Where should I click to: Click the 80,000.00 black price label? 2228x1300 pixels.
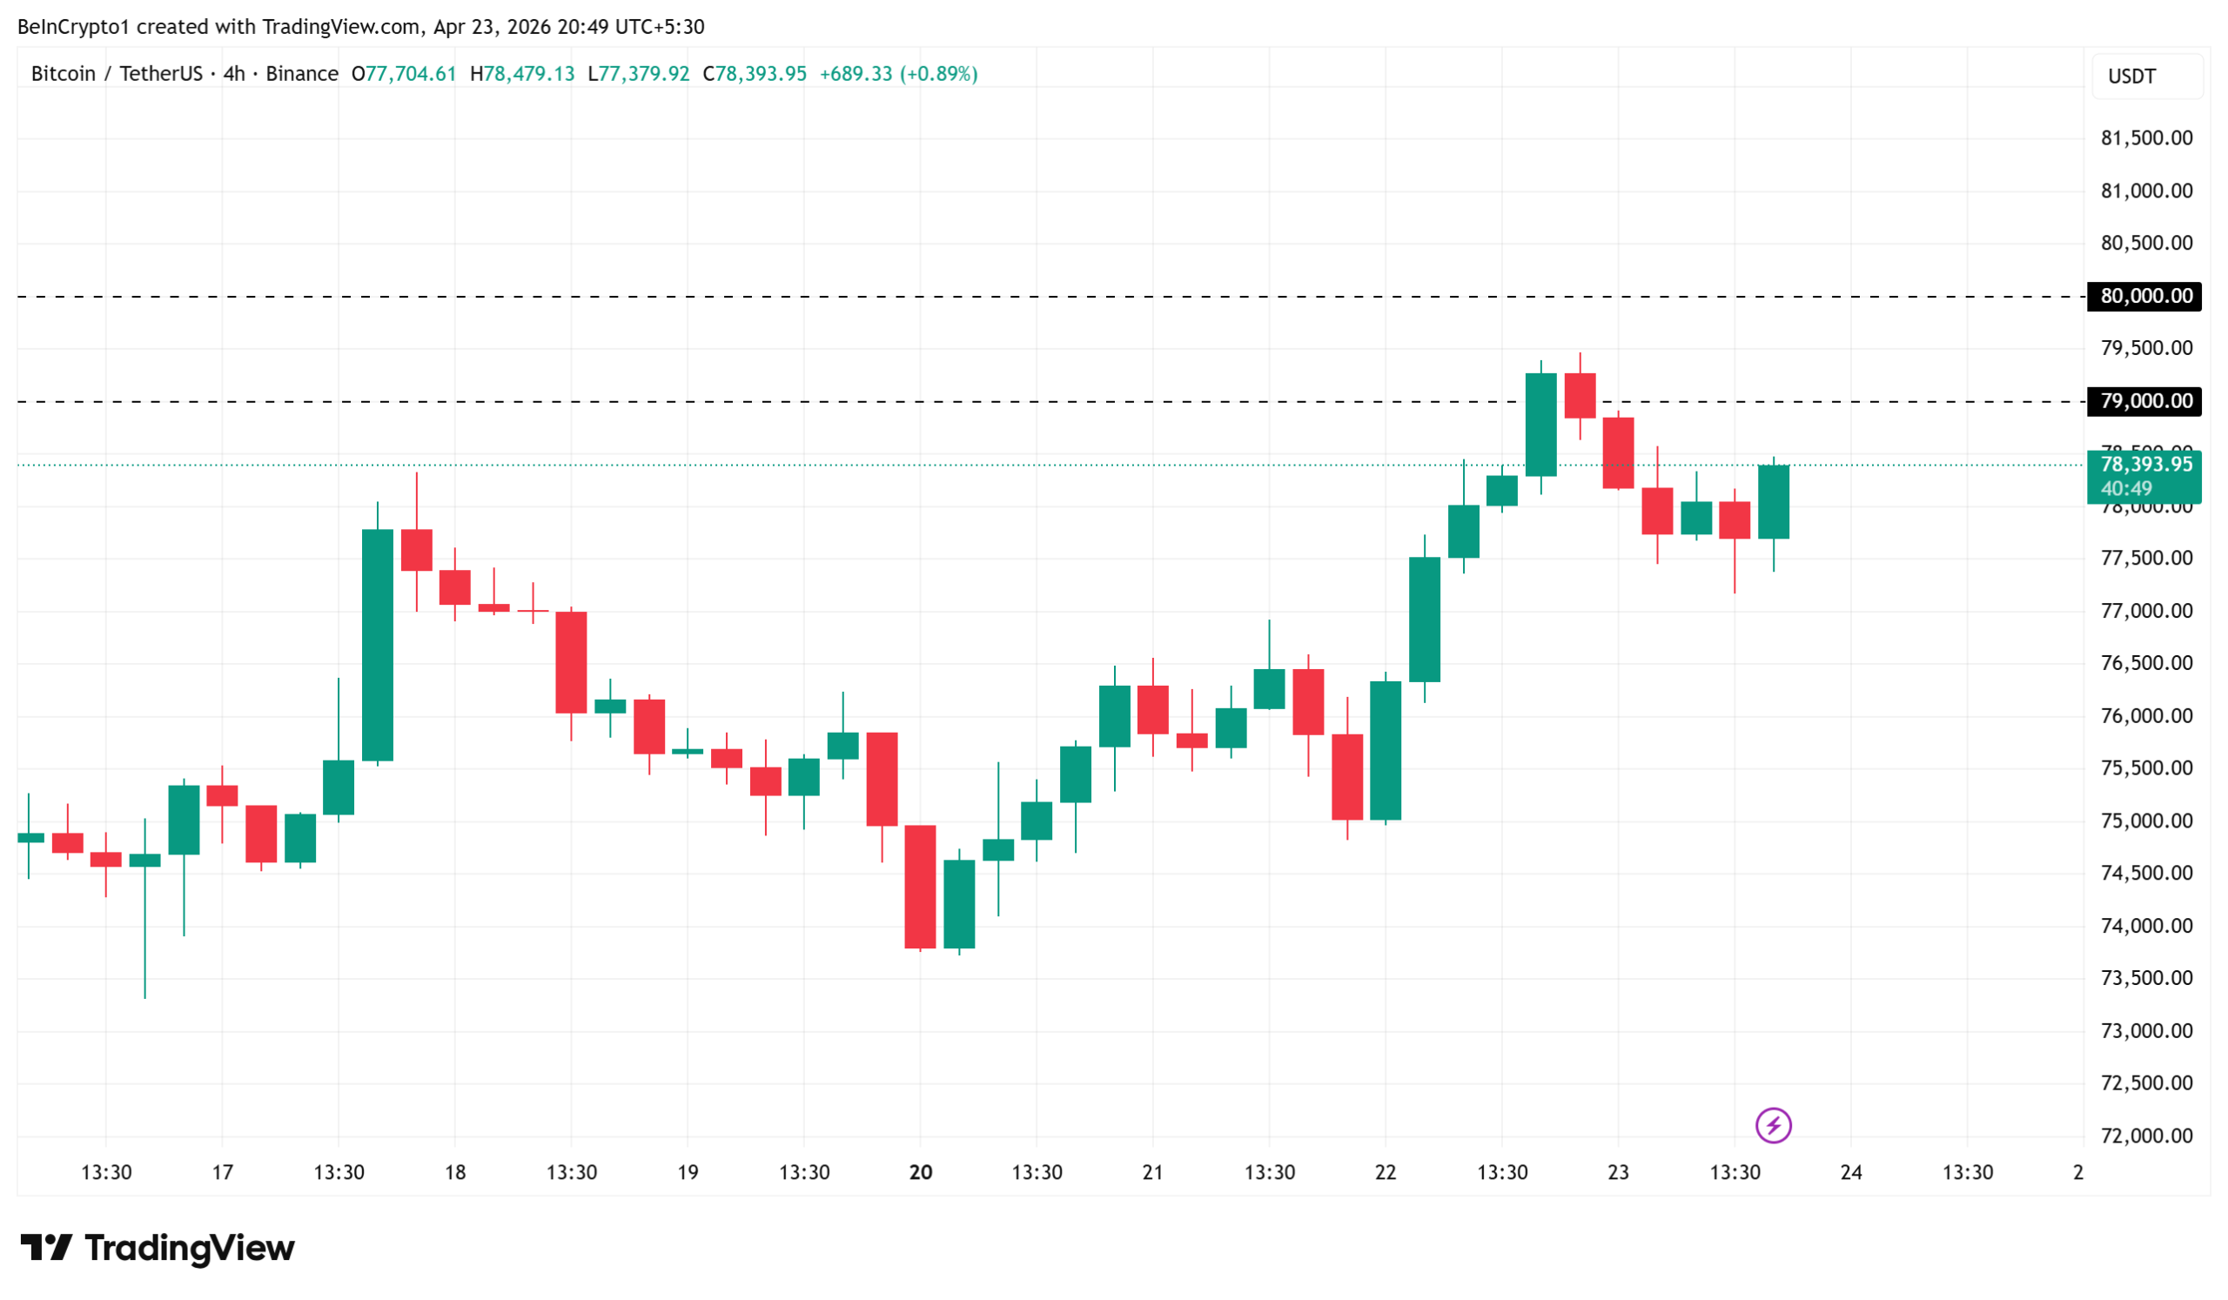tap(2144, 296)
